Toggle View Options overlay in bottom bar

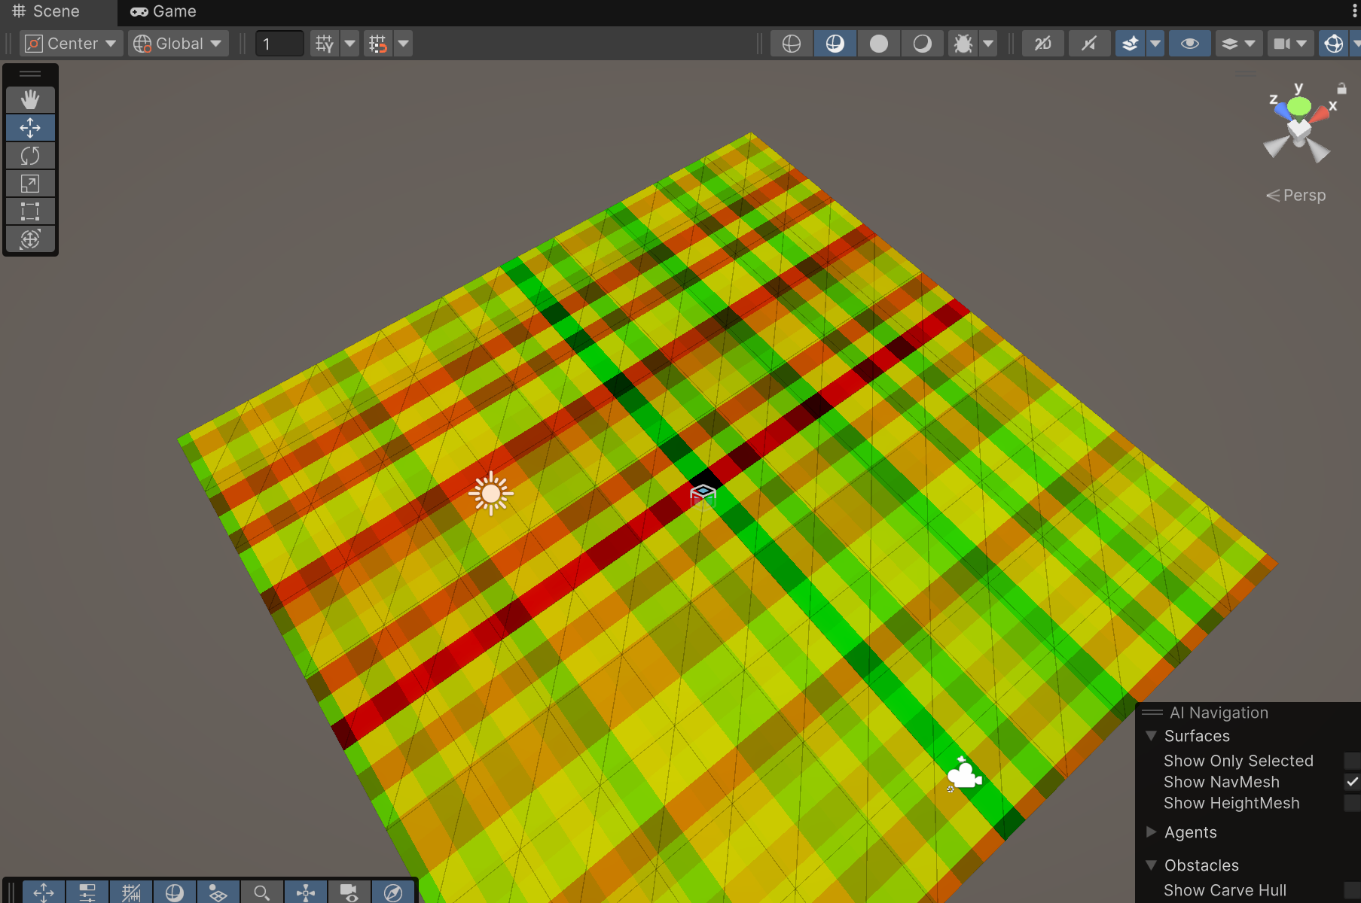pos(218,892)
